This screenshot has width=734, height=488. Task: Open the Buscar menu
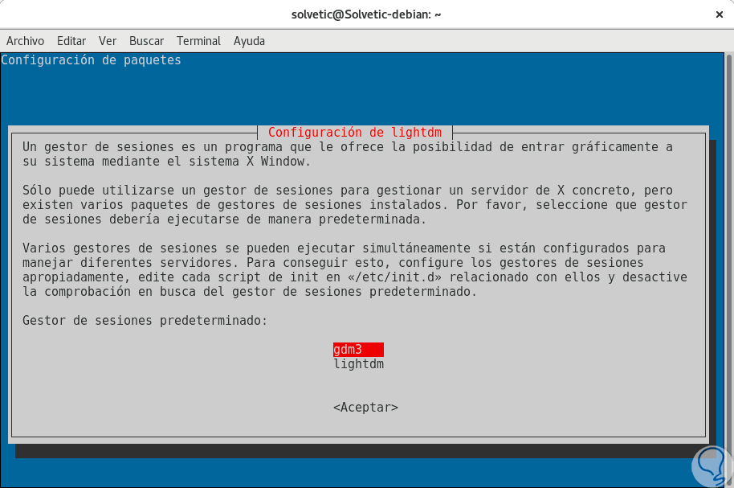(146, 41)
